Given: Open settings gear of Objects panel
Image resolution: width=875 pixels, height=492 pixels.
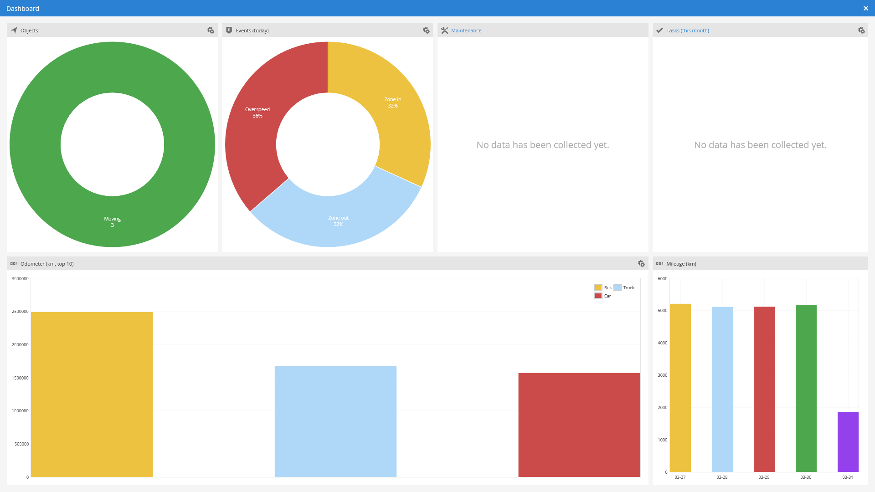Looking at the screenshot, I should 211,31.
